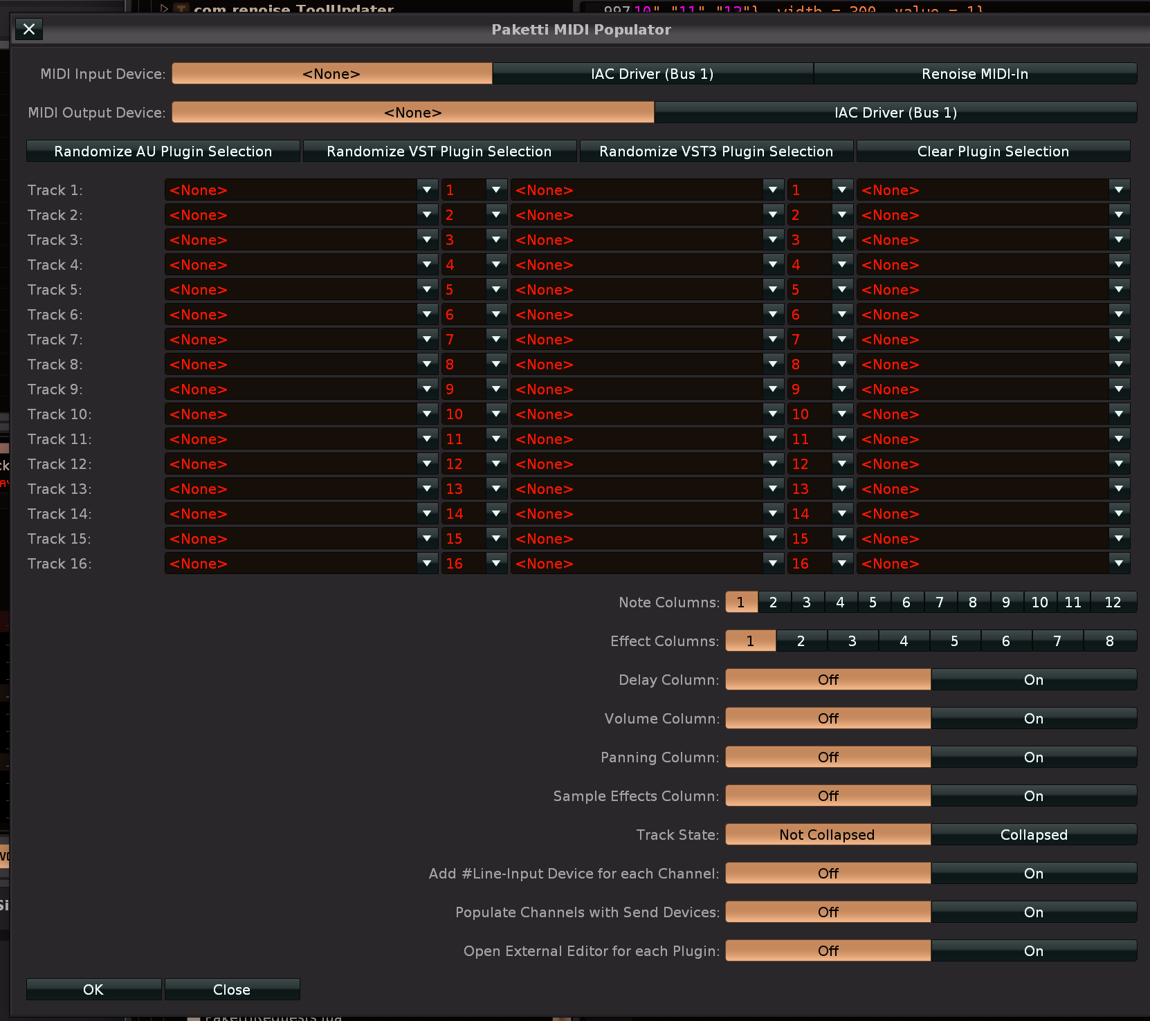Viewport: 1150px width, 1021px height.
Task: Set Note Columns to 4
Action: tap(840, 603)
